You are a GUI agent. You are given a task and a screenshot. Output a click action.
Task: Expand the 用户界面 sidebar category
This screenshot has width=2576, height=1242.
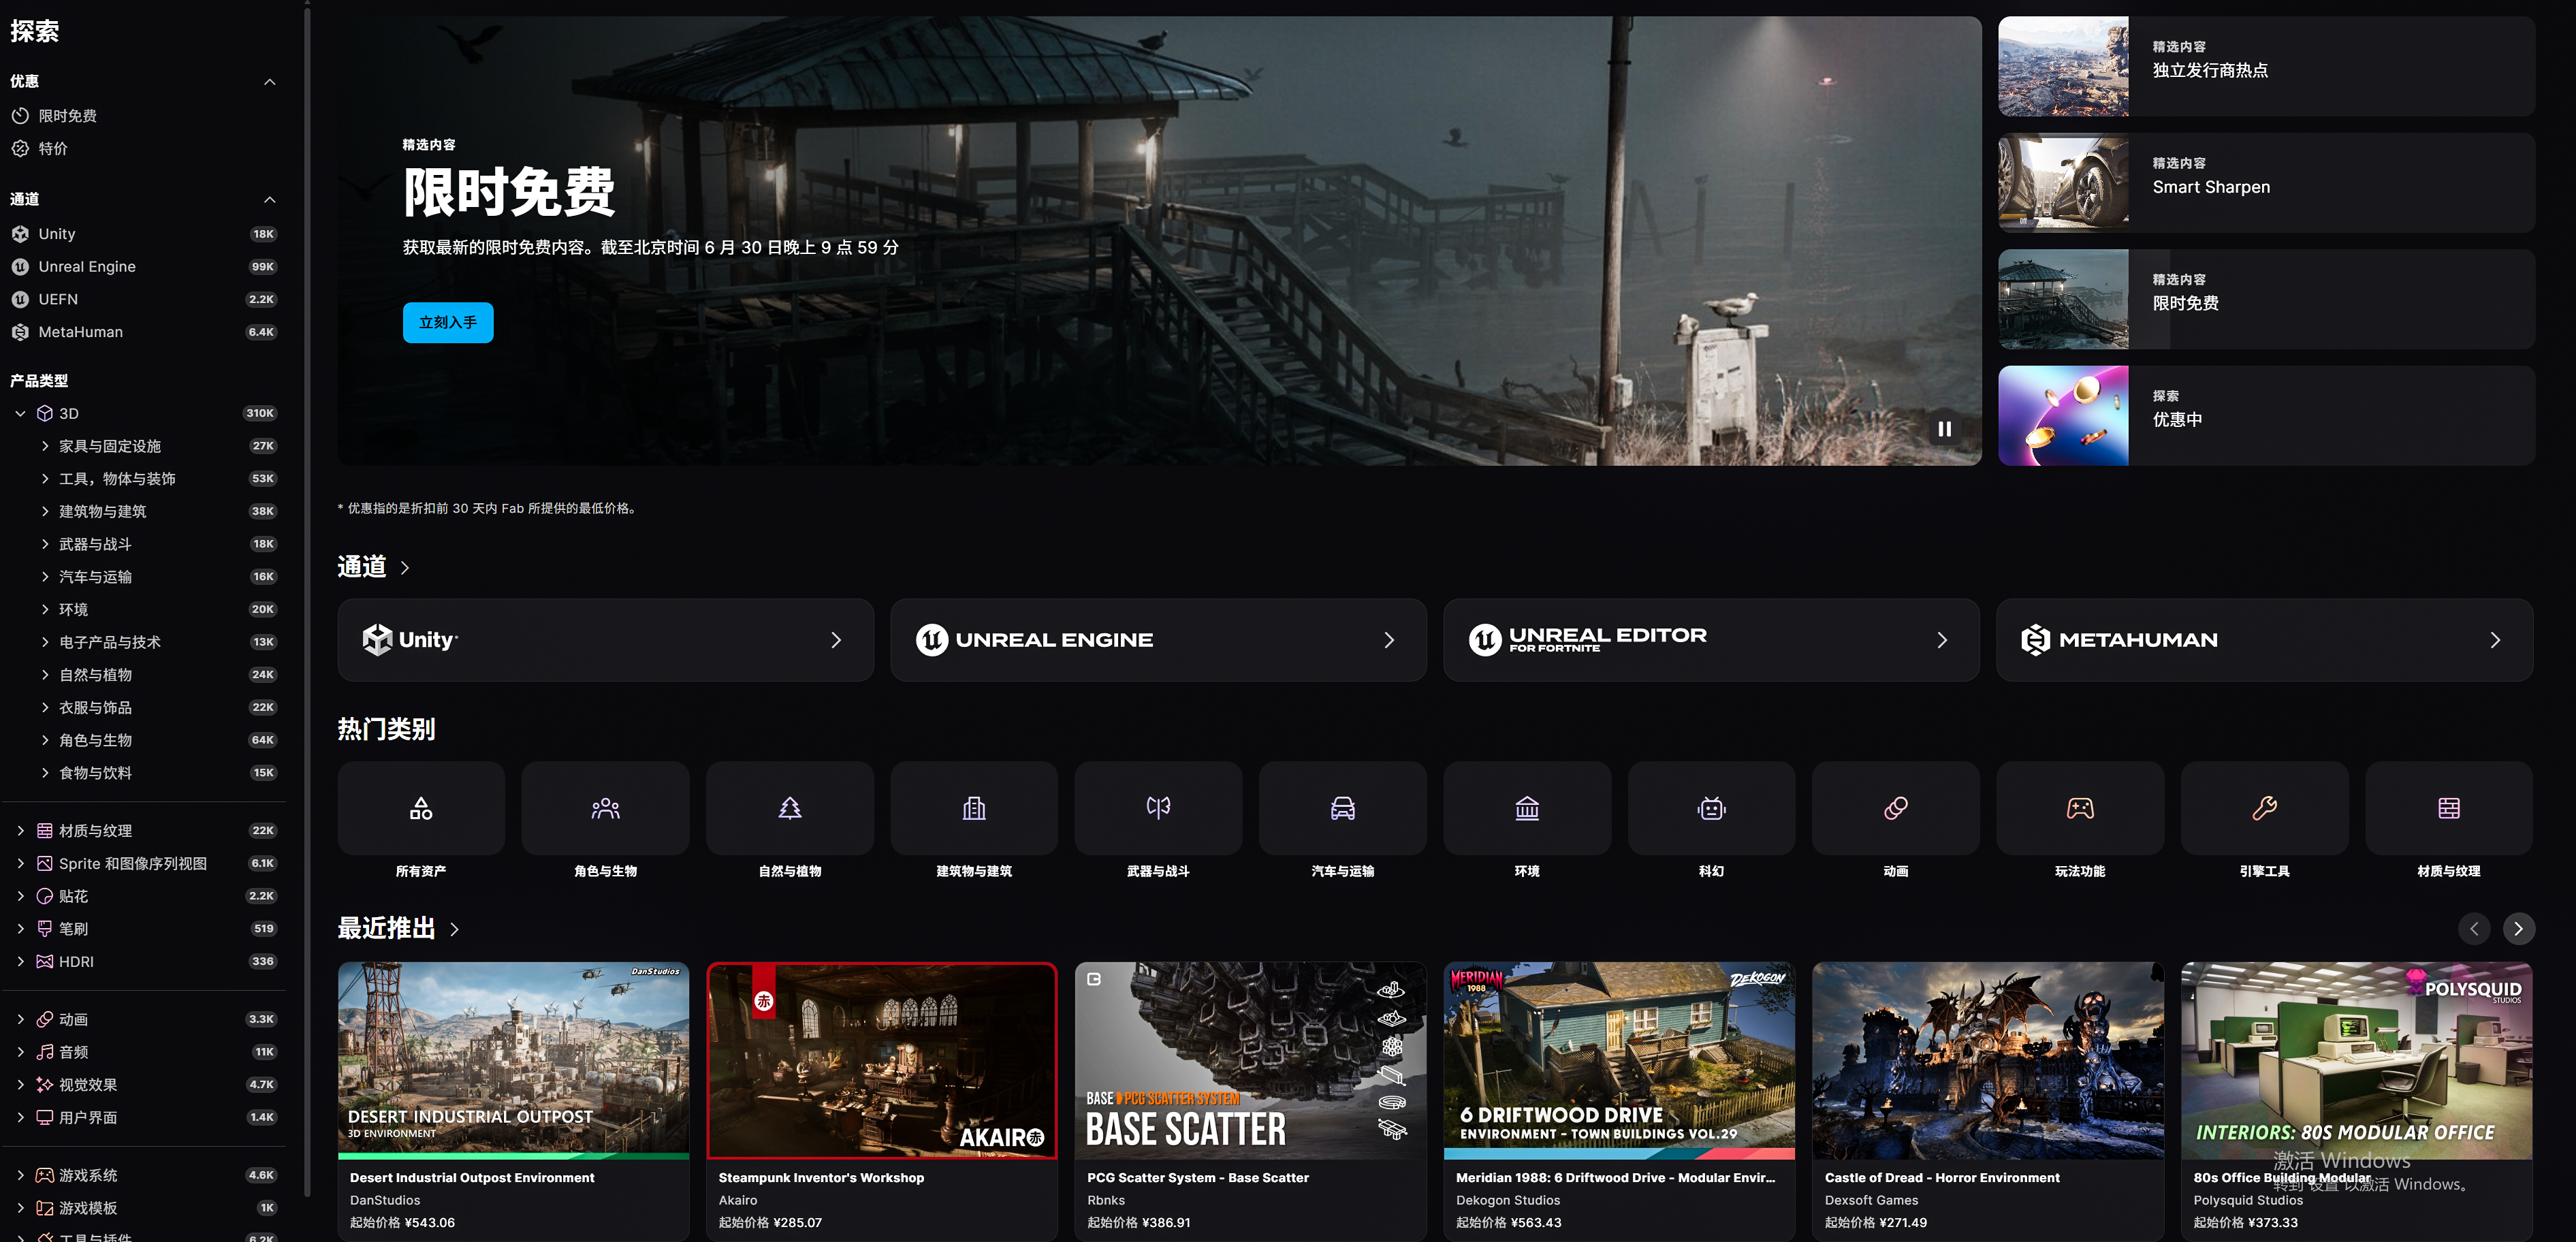click(20, 1118)
